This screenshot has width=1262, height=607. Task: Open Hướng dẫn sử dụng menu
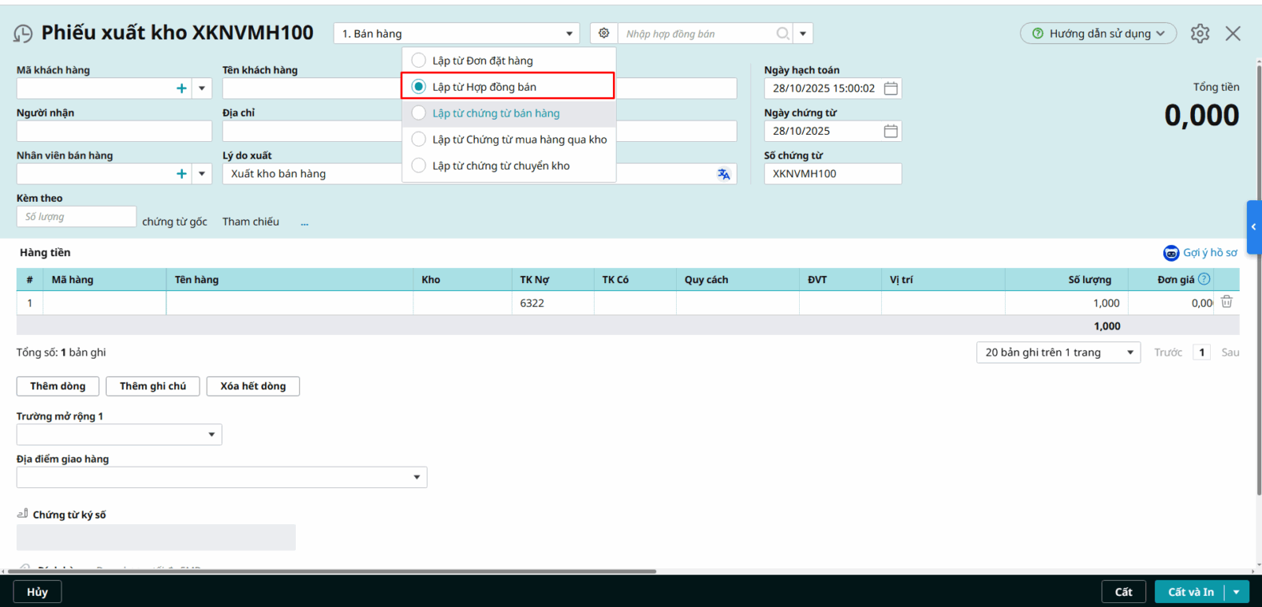click(1098, 33)
